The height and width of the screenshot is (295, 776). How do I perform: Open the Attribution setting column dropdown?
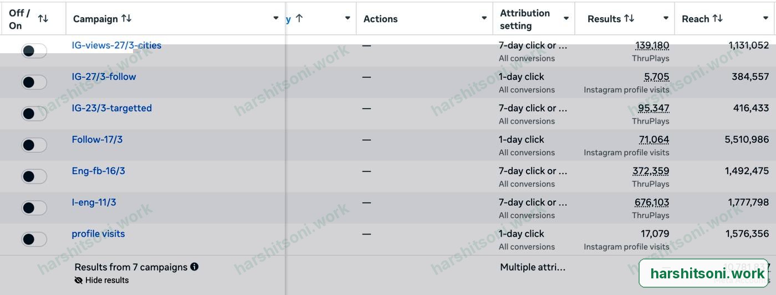coord(566,18)
